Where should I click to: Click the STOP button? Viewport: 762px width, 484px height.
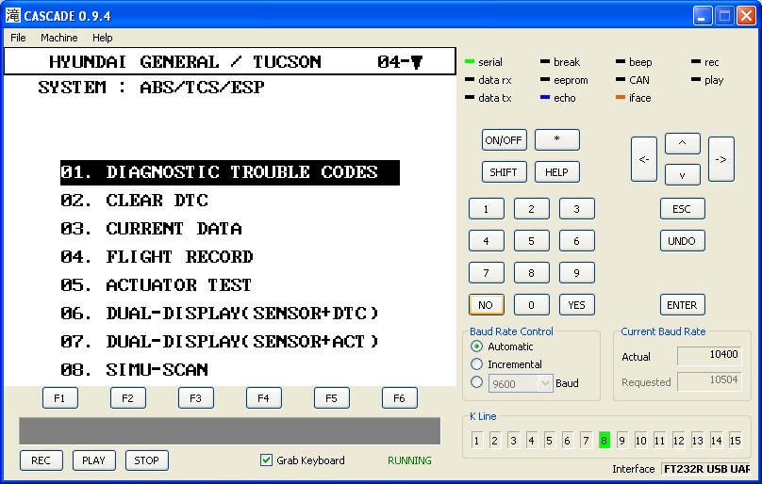147,460
